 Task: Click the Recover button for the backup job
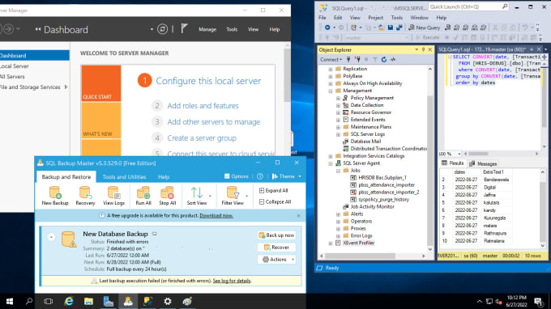point(276,248)
